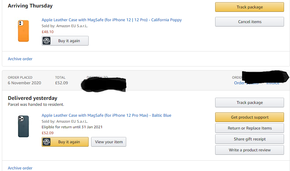The image size is (290, 171).
Task: Expand the Invoice dropdown link
Action: pyautogui.click(x=273, y=83)
